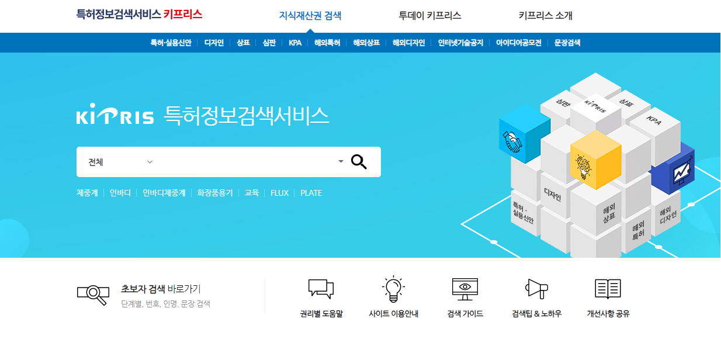This screenshot has width=721, height=339.
Task: Expand search history arrow beside search icon
Action: (341, 162)
